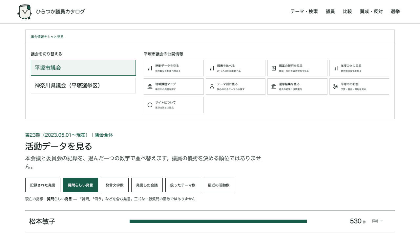The width and height of the screenshot is (420, 236).
Task: Click the green bar for 松本敏子
Action: [x=218, y=221]
